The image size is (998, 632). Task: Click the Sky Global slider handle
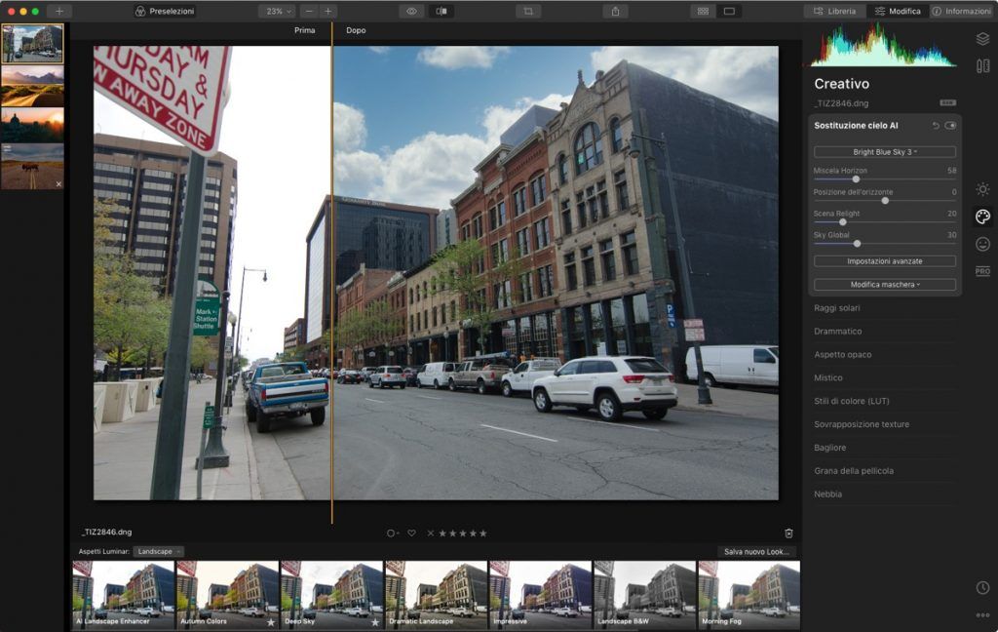coord(858,244)
